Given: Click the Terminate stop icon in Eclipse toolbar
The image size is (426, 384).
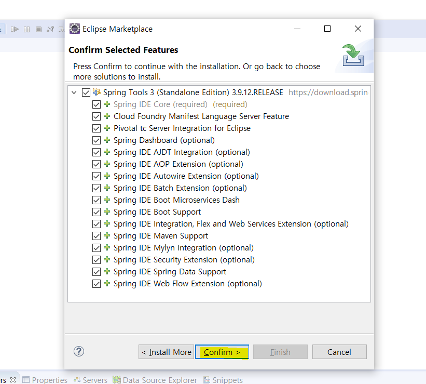Looking at the screenshot, I should point(38,29).
